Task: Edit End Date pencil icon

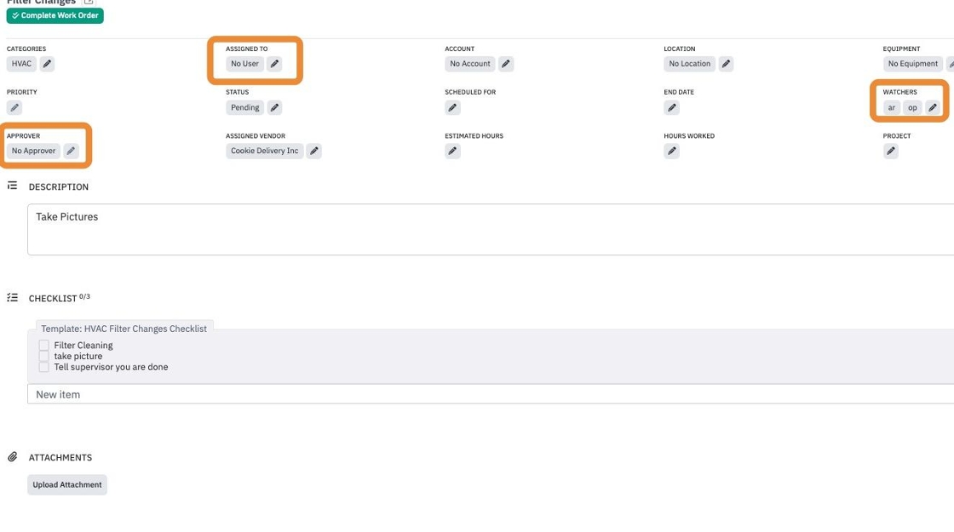Action: 672,107
